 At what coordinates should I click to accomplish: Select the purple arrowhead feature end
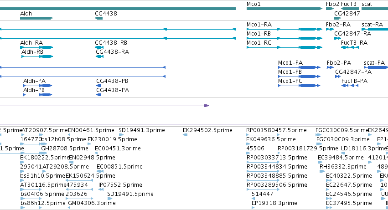[x=207, y=106]
